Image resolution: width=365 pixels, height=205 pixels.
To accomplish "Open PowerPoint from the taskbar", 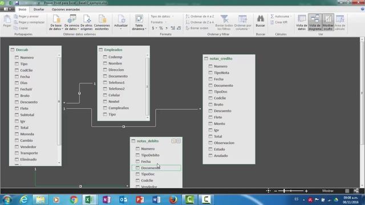I will (x=140, y=200).
